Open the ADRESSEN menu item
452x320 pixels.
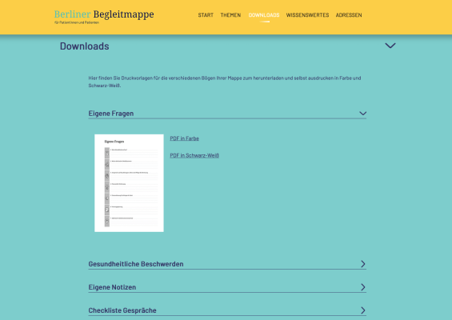pos(349,15)
